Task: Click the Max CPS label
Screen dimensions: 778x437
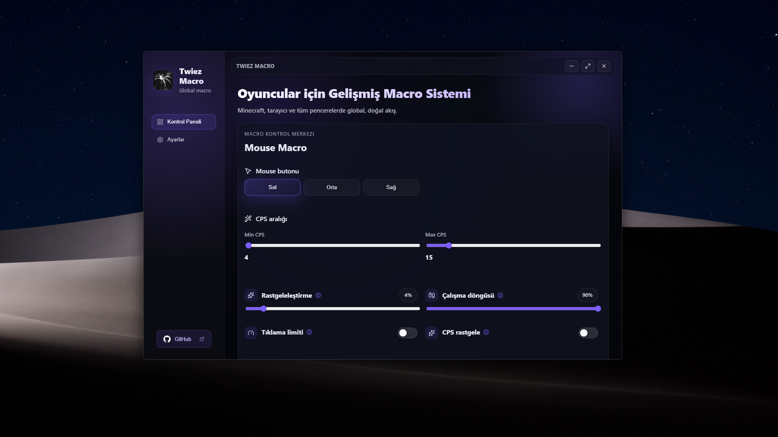Action: (436, 235)
